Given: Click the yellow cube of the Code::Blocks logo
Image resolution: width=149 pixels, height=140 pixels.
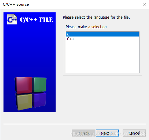Looking at the screenshot, I should point(24,102).
